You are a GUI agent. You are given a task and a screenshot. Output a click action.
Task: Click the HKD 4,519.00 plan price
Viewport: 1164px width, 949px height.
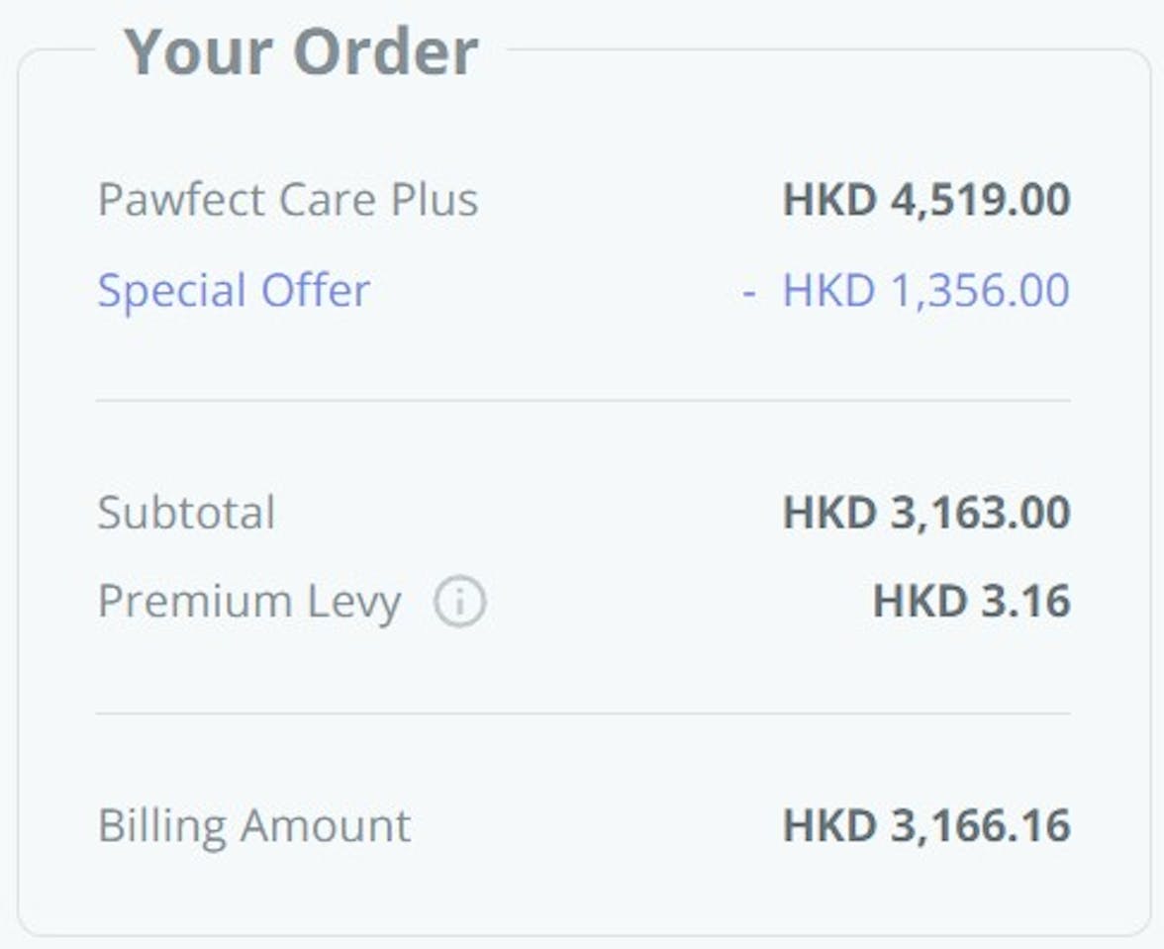coord(926,200)
